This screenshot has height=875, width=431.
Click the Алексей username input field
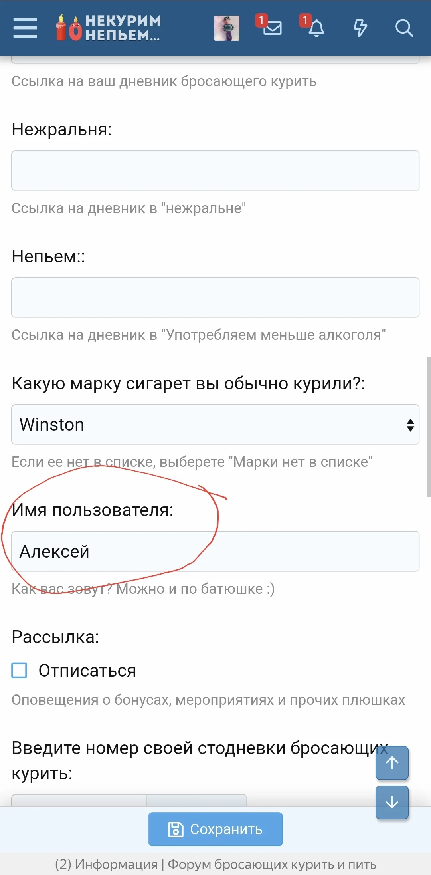coord(215,552)
